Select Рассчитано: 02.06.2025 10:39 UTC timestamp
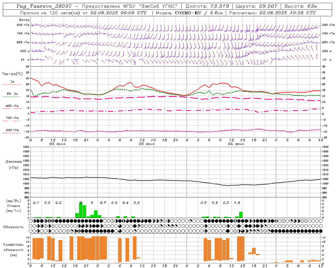The image size is (336, 268). coord(272,13)
